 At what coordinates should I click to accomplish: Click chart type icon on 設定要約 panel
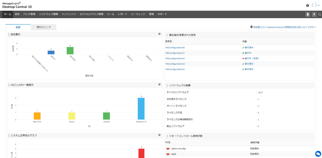(x=159, y=34)
